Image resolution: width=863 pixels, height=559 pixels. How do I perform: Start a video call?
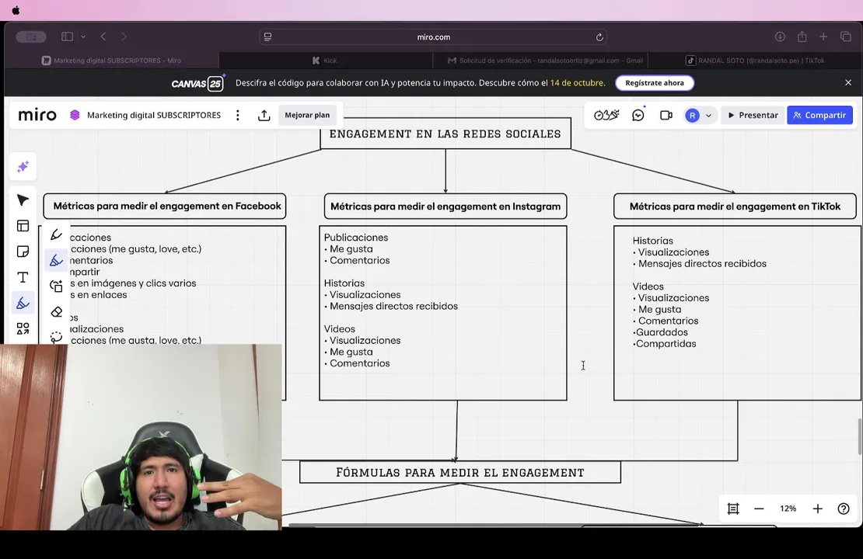666,115
